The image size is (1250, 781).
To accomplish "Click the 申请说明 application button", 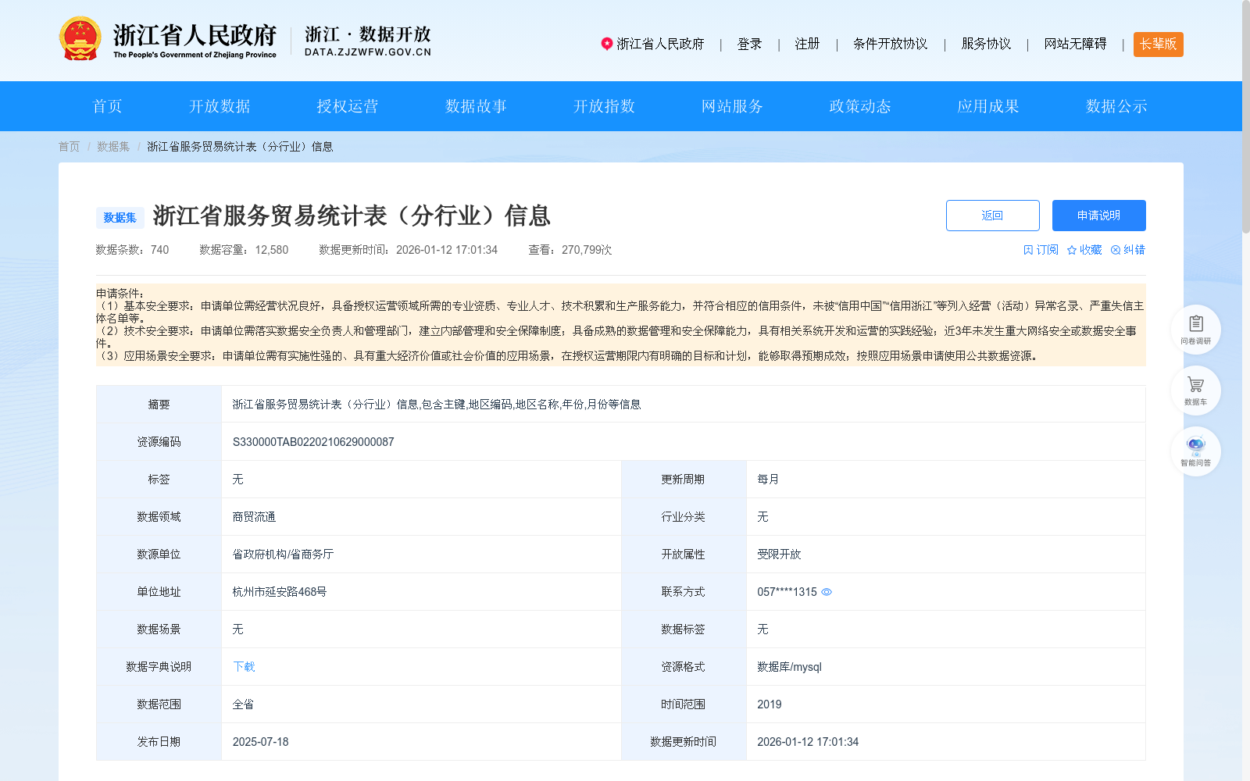I will (x=1098, y=216).
